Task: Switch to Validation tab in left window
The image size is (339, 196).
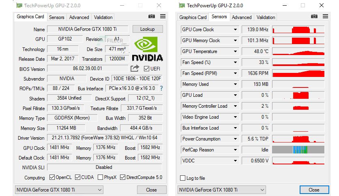Action: coord(103,17)
